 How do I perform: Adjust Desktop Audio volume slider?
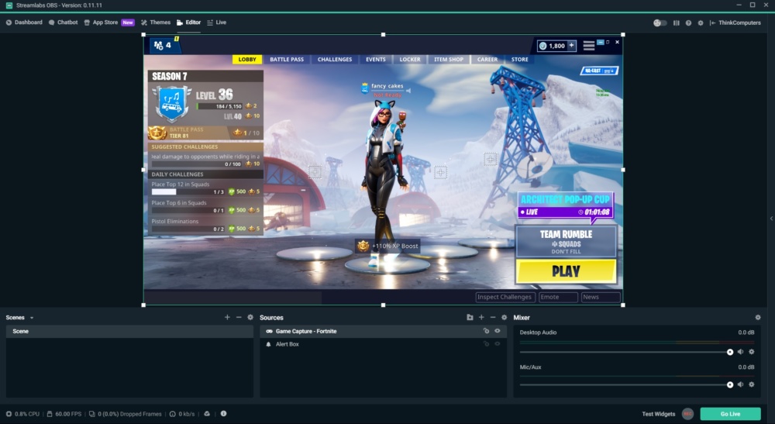[626, 352]
